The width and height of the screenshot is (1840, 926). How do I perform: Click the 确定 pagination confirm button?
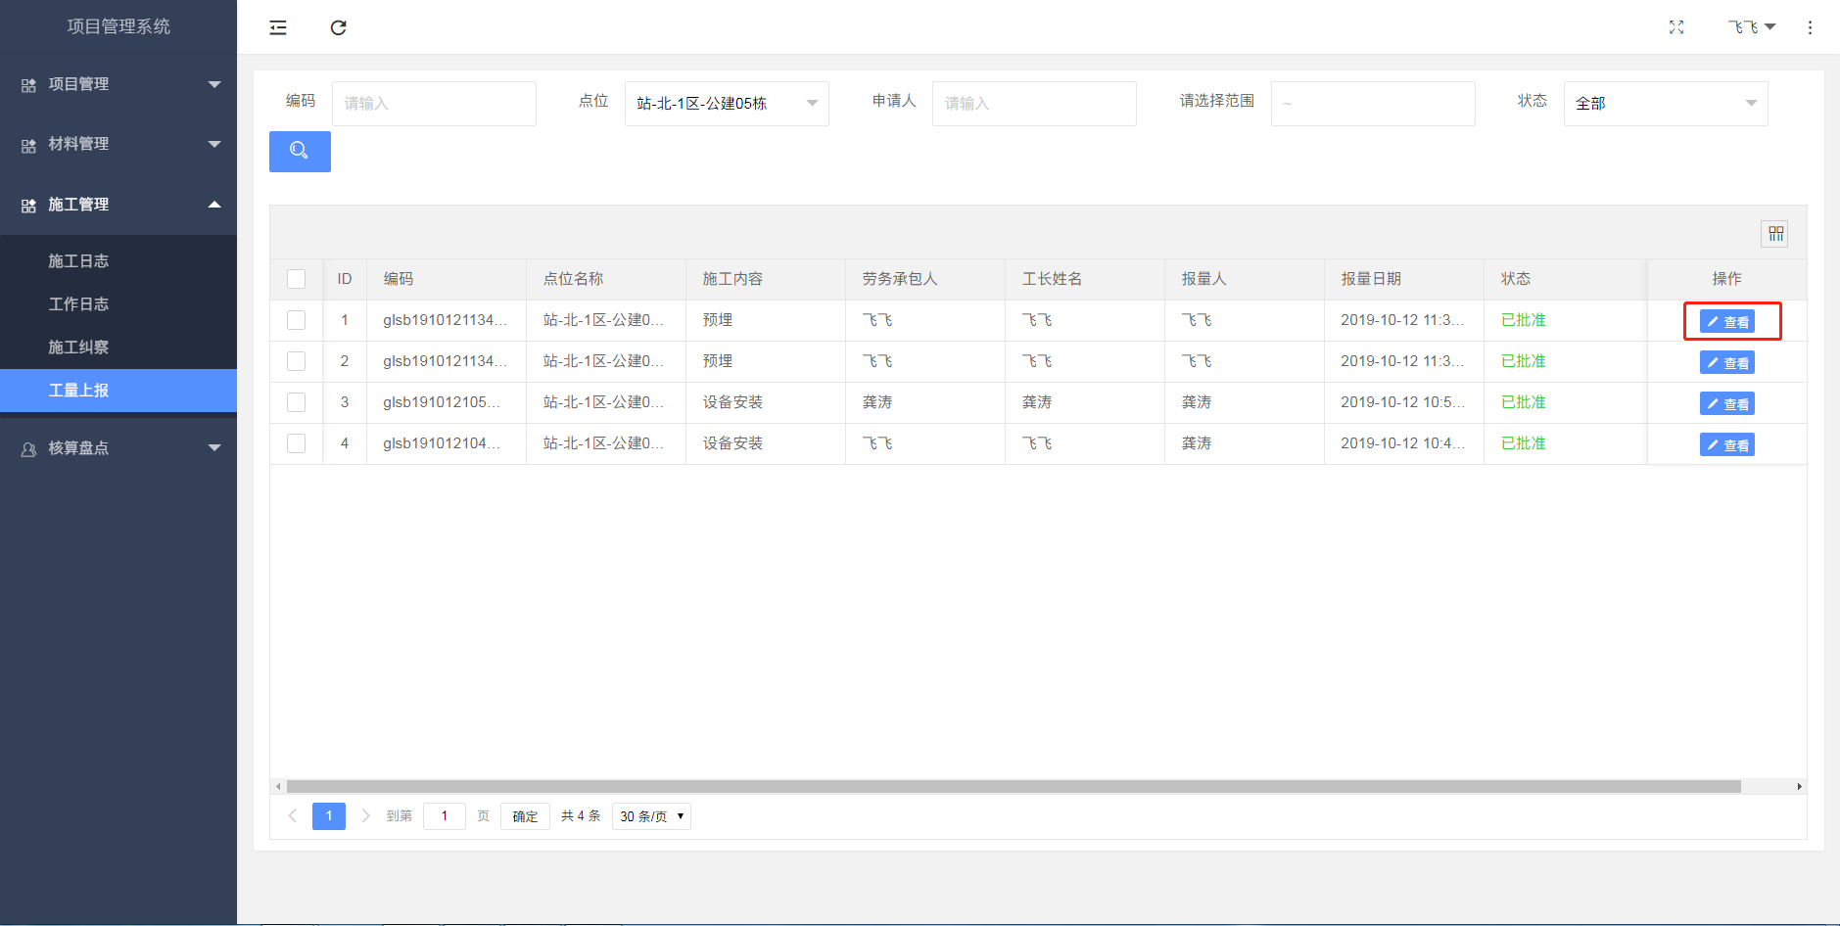click(x=525, y=816)
